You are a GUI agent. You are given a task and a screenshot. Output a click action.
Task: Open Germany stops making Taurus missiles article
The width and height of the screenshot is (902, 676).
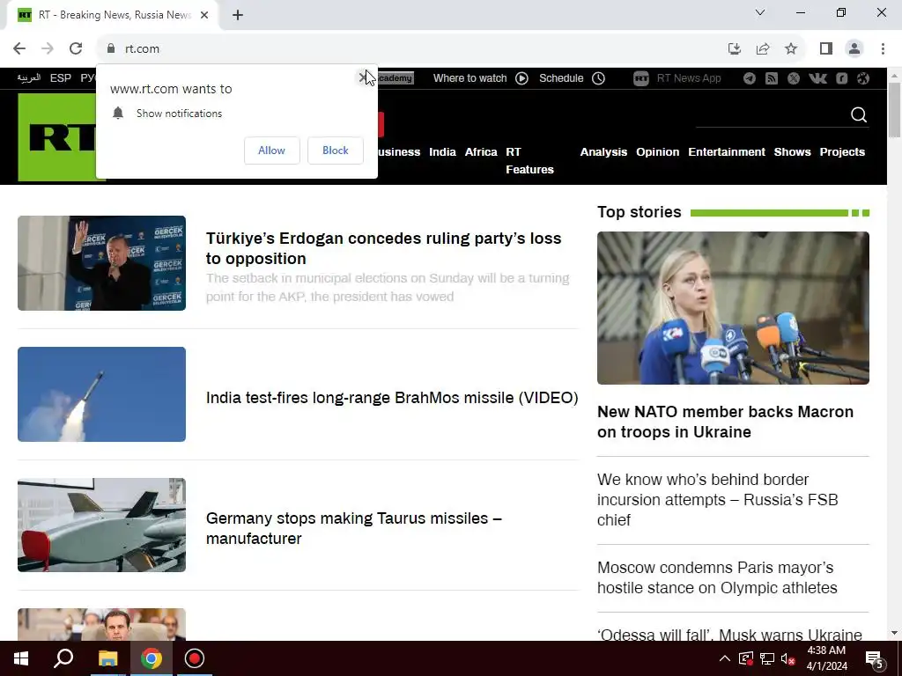click(x=354, y=528)
